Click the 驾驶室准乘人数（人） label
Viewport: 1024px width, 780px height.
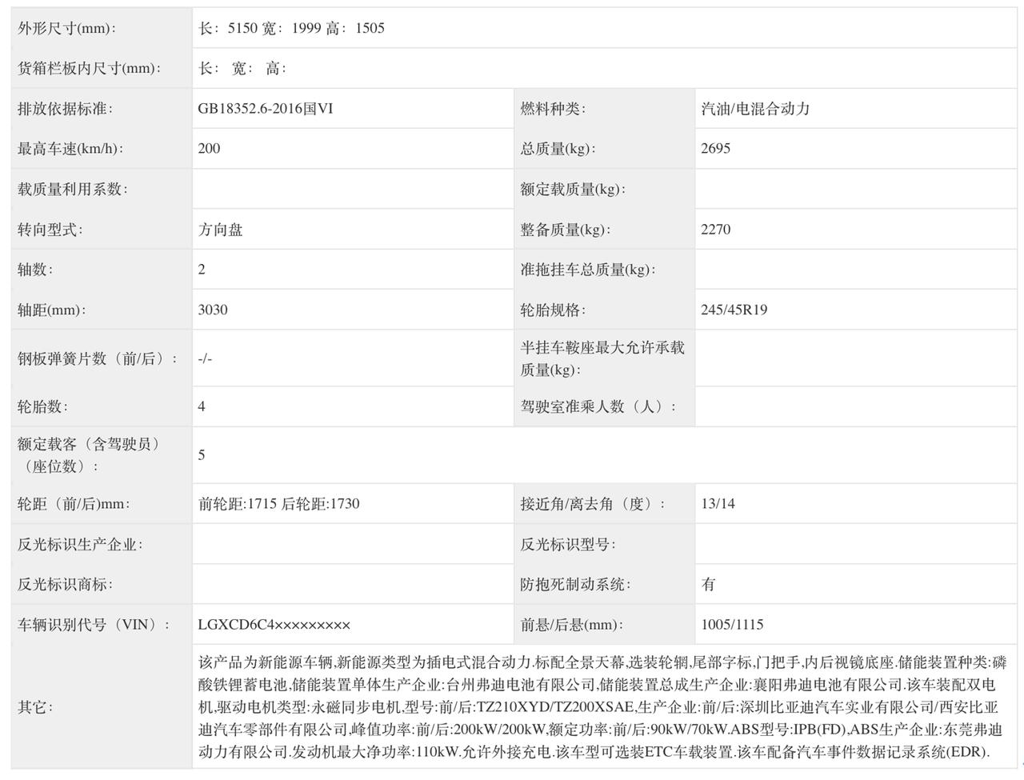[x=599, y=406]
